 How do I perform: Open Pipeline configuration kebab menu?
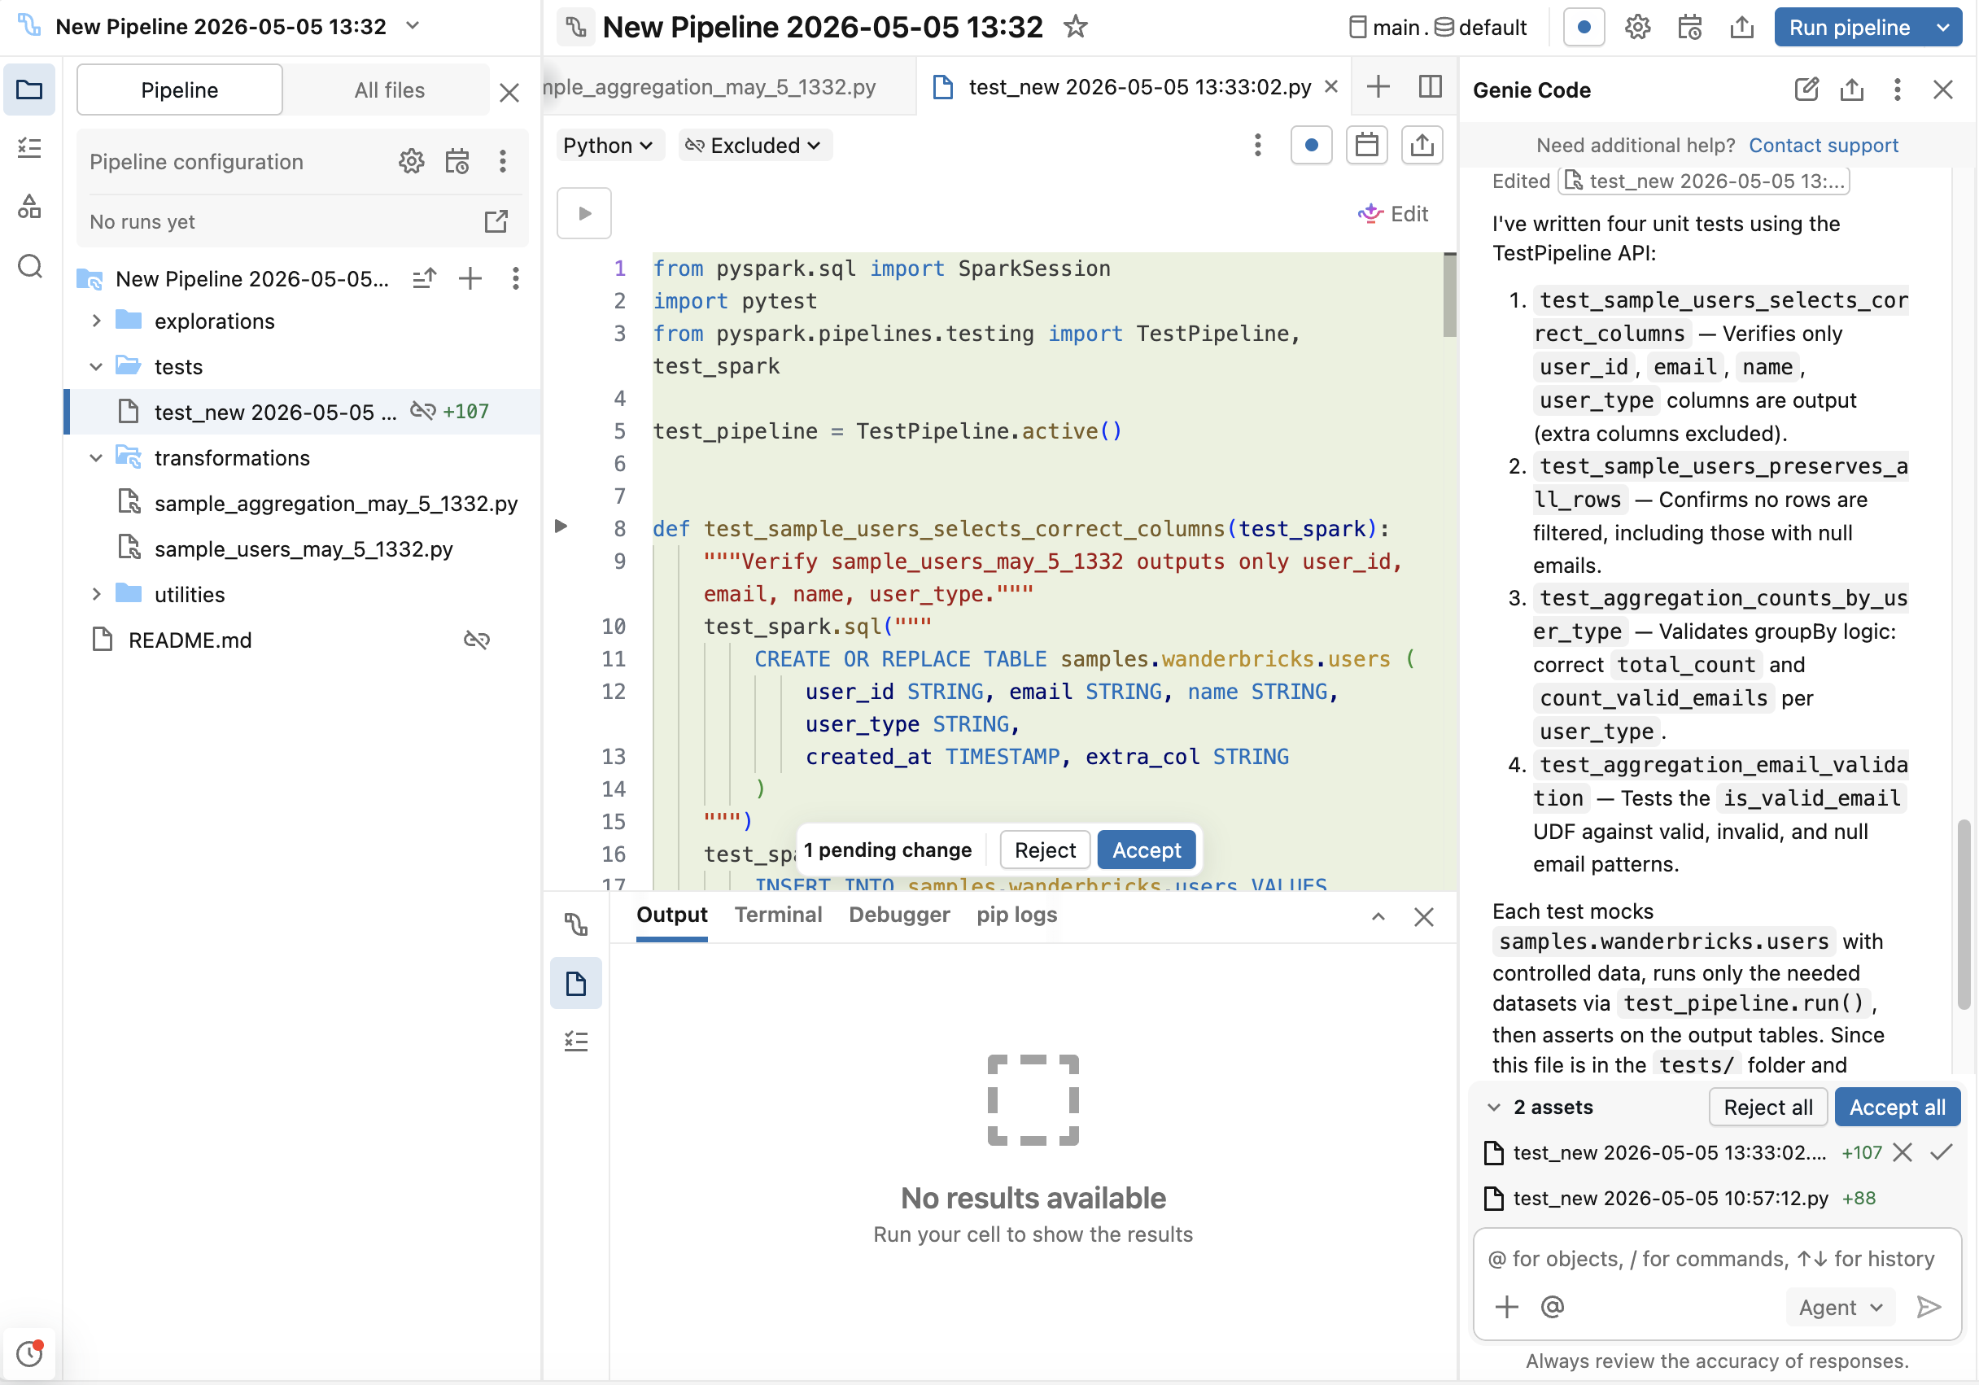click(503, 161)
